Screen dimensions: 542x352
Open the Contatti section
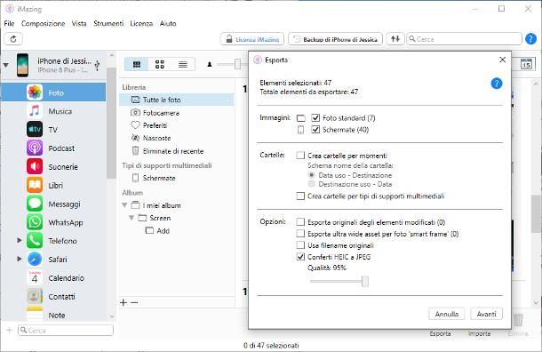[x=53, y=297]
